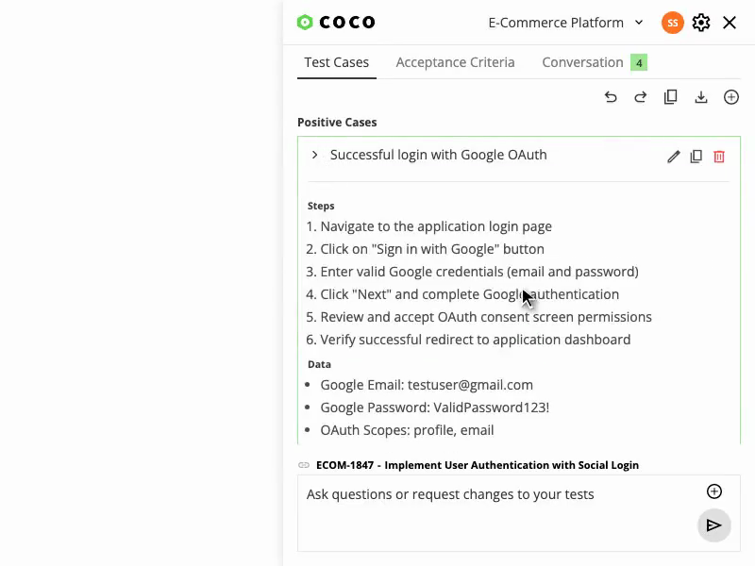
Task: Open the SS user avatar
Action: click(x=673, y=23)
